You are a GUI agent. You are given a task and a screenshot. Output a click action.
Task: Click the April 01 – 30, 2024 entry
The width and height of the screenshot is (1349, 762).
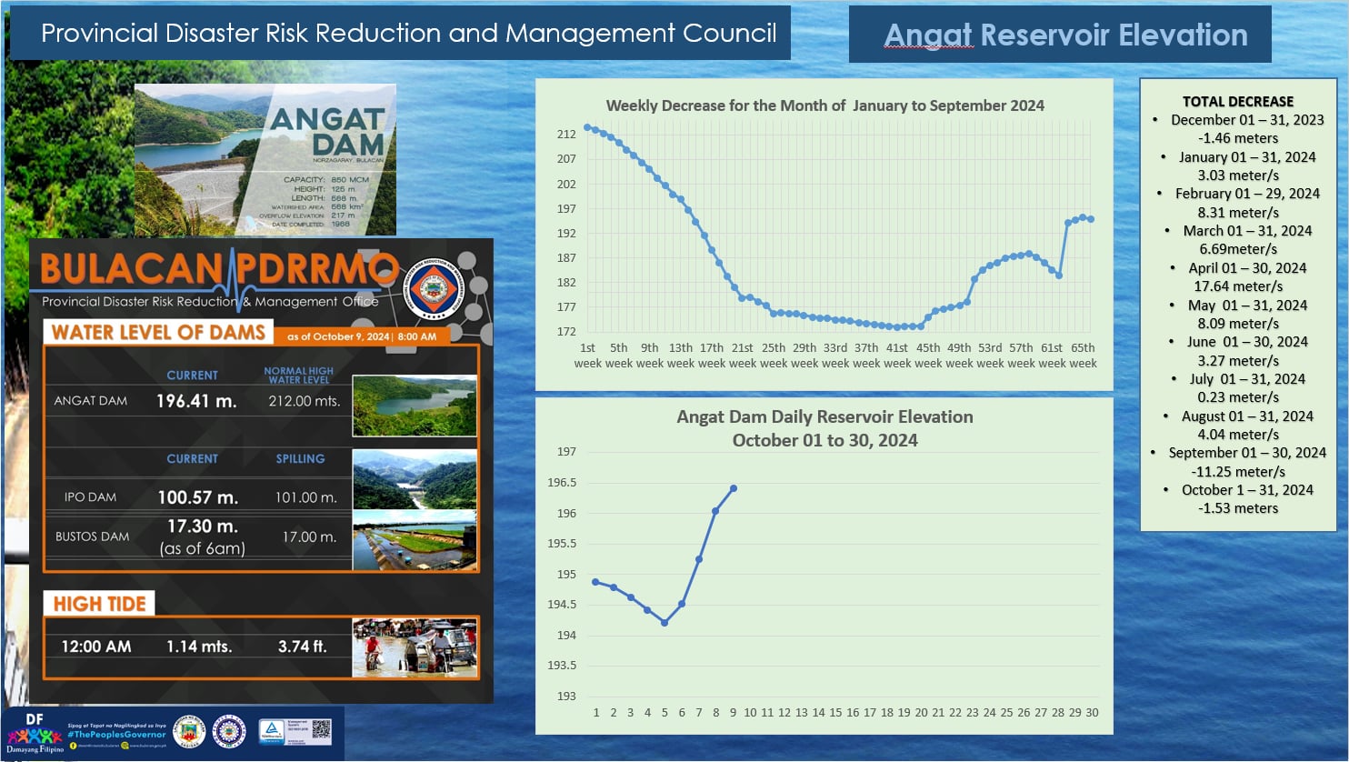[1247, 268]
